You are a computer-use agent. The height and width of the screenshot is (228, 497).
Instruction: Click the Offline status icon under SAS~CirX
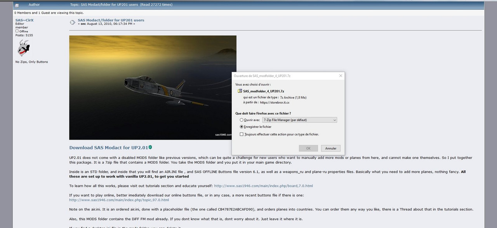click(17, 31)
